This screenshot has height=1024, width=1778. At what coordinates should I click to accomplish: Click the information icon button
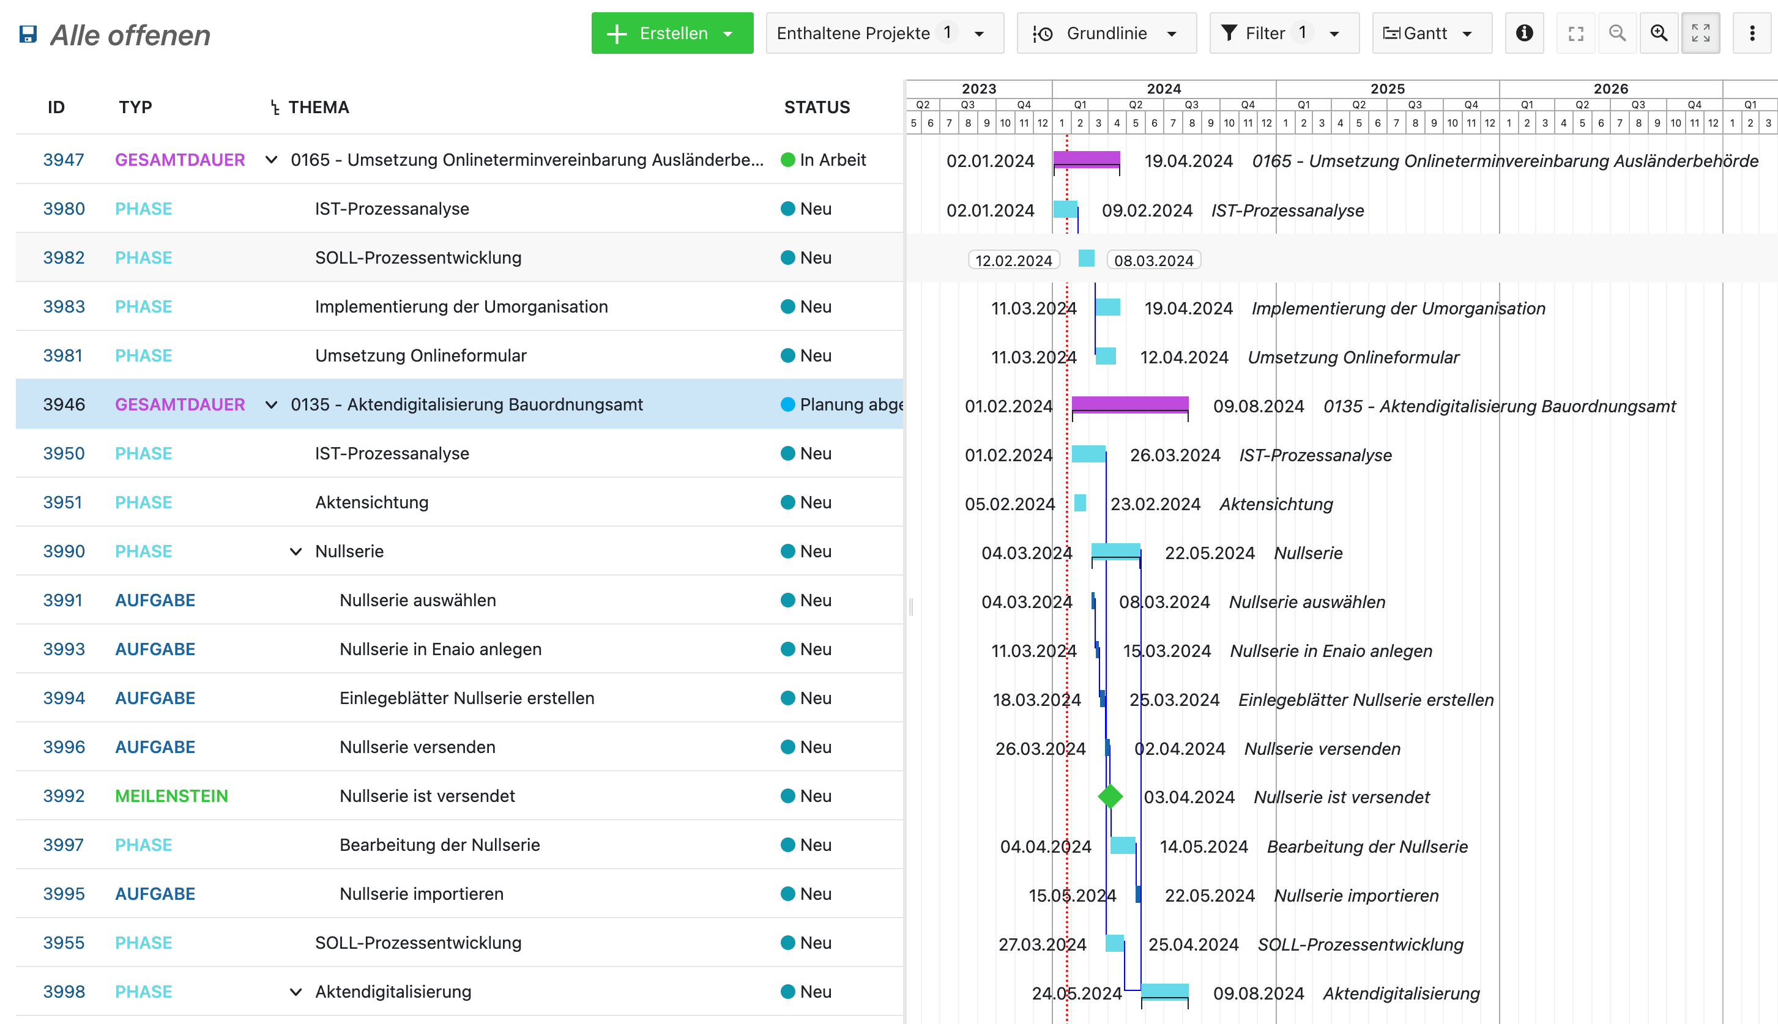point(1524,34)
